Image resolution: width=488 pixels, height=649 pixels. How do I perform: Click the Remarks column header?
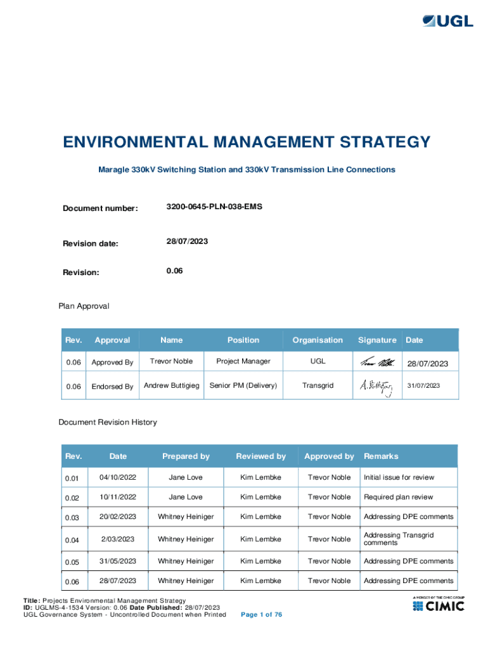click(x=381, y=456)
